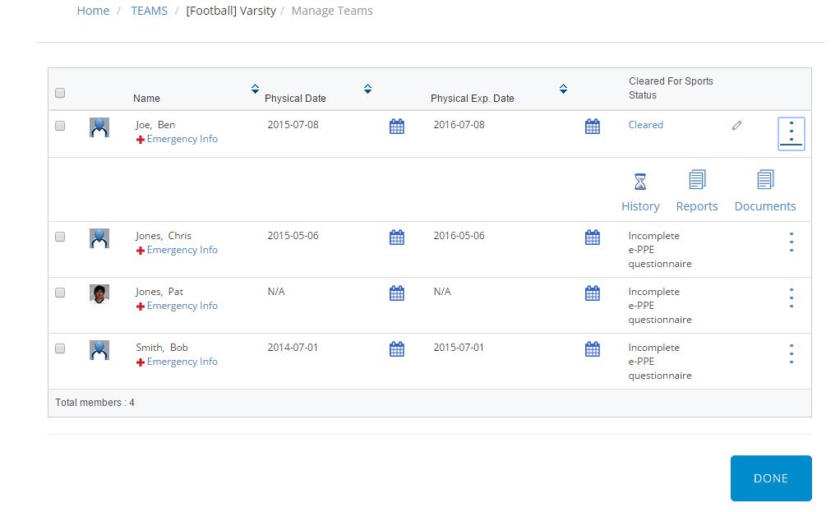Screen dimensions: 840x512
Task: Go to Home breadcrumb
Action: [93, 11]
